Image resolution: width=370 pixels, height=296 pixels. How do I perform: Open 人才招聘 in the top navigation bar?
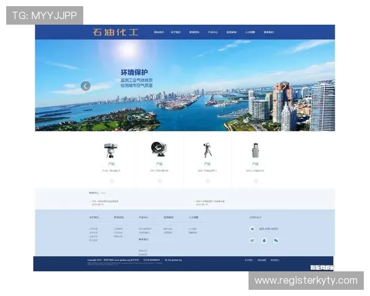(250, 32)
